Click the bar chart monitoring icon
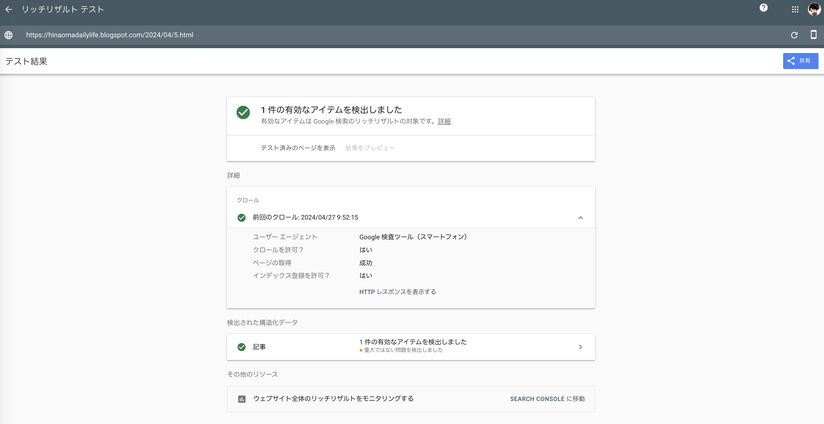This screenshot has height=424, width=824. (x=242, y=399)
